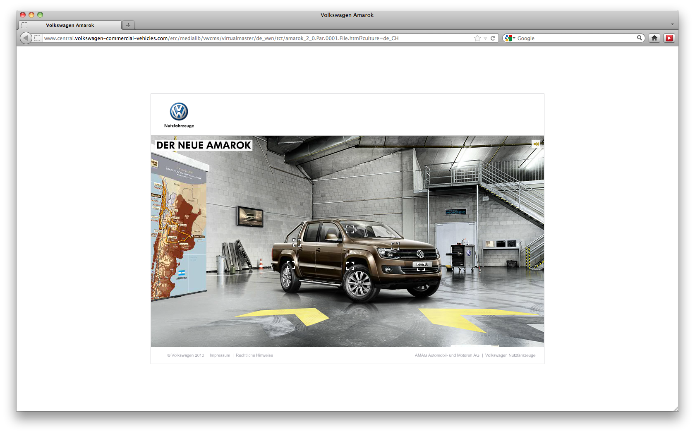695x434 pixels.
Task: Click the wall-mounted monitor showing the truck
Action: (250, 216)
